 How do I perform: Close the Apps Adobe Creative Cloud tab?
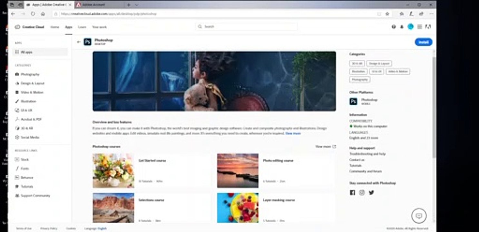coord(70,5)
